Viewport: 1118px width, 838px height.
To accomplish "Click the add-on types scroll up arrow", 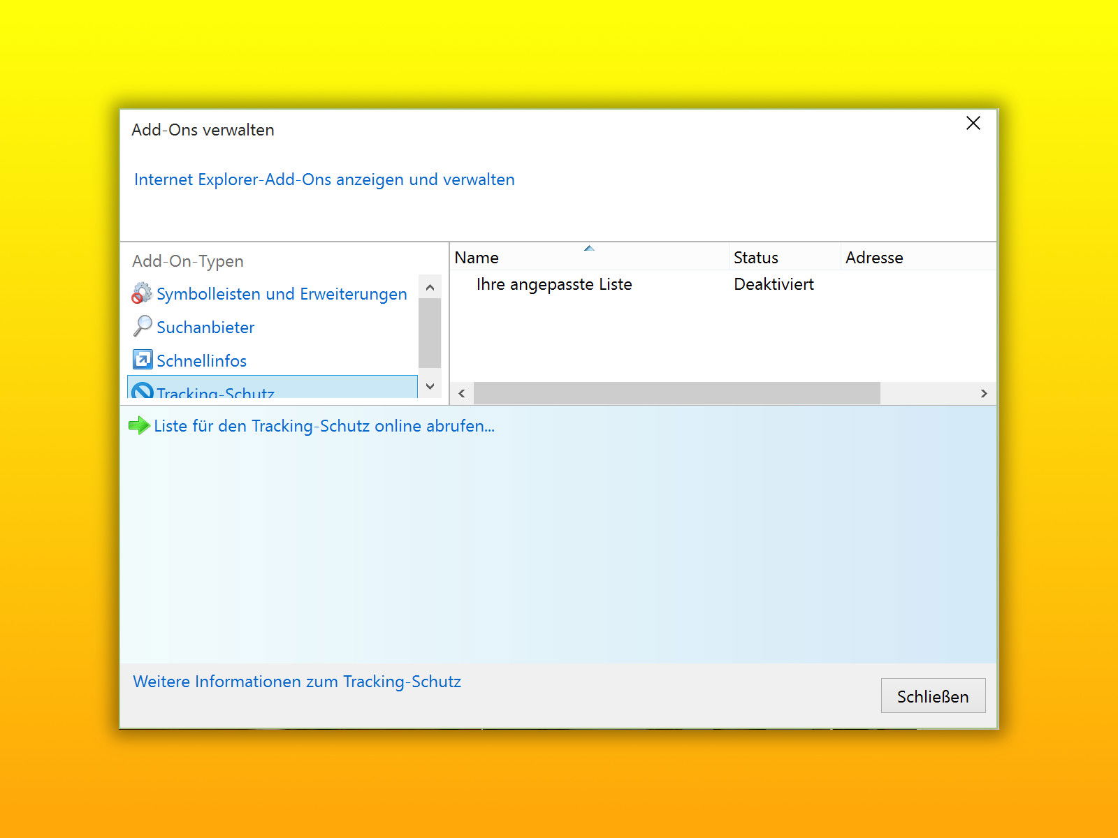I will [x=430, y=287].
